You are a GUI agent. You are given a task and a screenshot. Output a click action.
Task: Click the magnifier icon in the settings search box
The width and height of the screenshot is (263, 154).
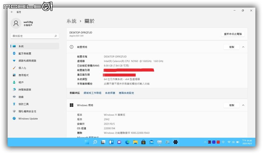click(56, 36)
